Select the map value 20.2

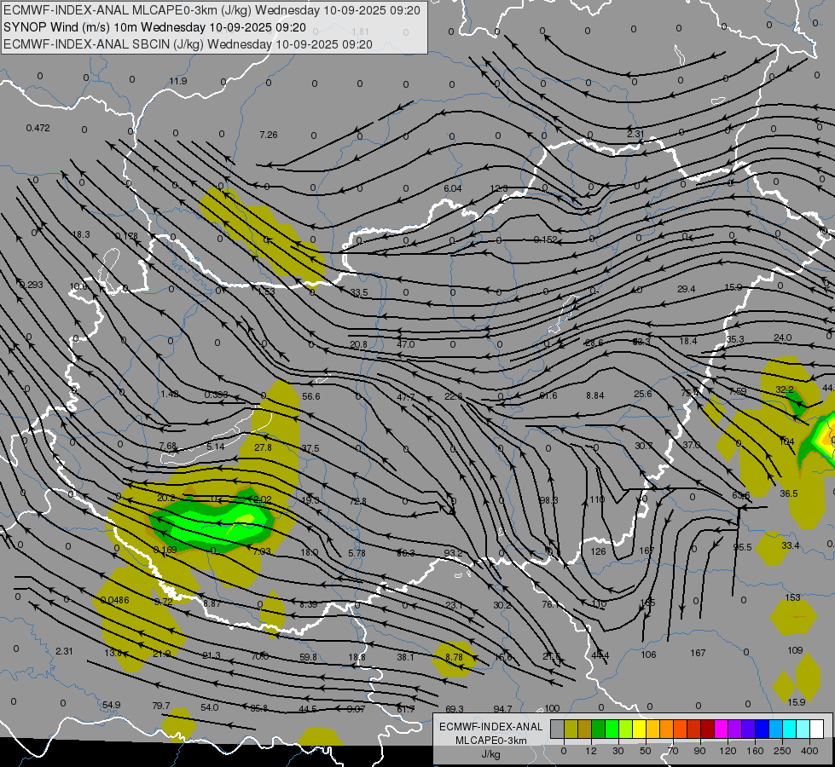pyautogui.click(x=166, y=499)
